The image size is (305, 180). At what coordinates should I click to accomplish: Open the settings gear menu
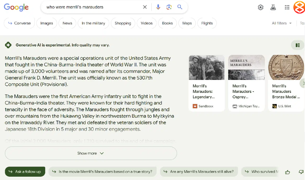coord(261,8)
